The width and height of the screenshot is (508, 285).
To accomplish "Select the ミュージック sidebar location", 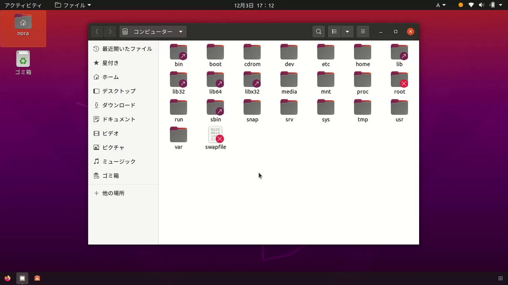I will pos(119,161).
